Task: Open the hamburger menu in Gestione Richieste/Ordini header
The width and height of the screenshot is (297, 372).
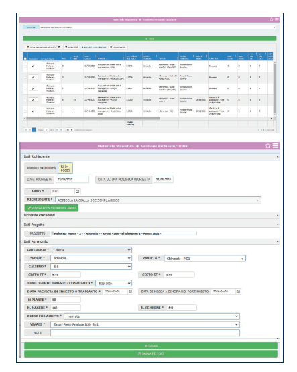Action: 276,145
